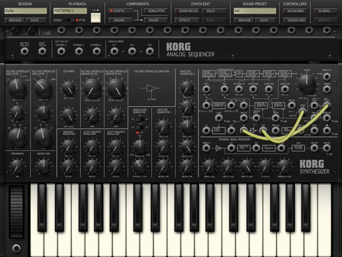Screen dimensions: 342x257
Task: Open the MIXER component
Action: click(x=156, y=20)
